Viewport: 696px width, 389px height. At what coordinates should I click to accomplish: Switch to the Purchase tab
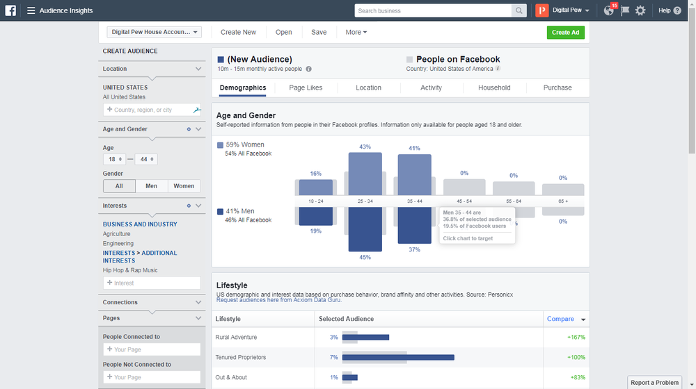pos(557,88)
